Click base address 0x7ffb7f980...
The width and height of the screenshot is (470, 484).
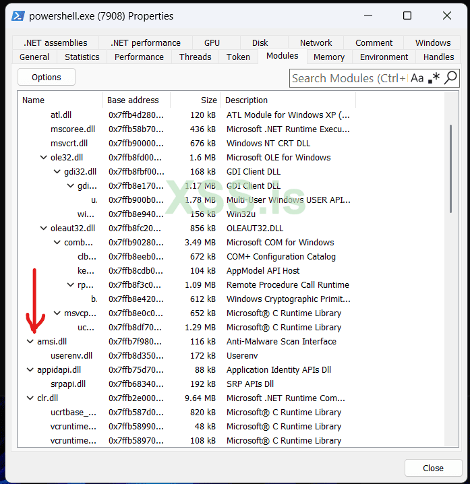click(x=136, y=341)
